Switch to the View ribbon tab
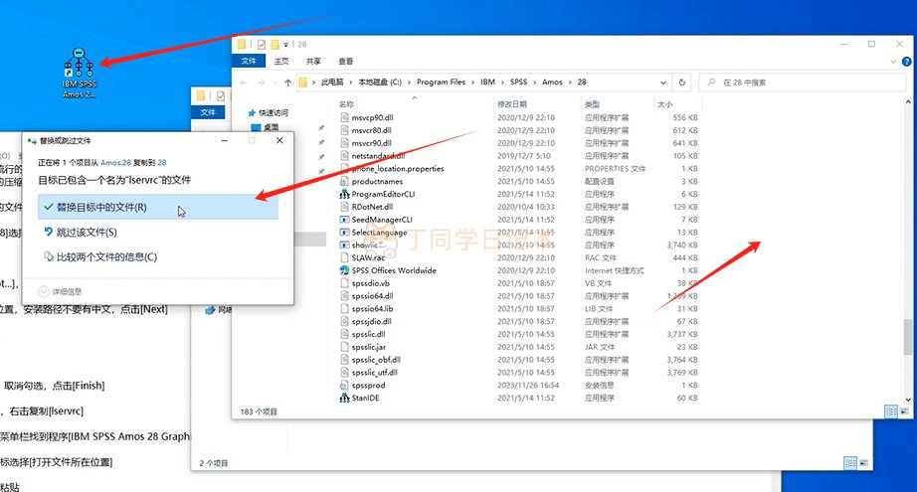917x492 pixels. pos(345,61)
